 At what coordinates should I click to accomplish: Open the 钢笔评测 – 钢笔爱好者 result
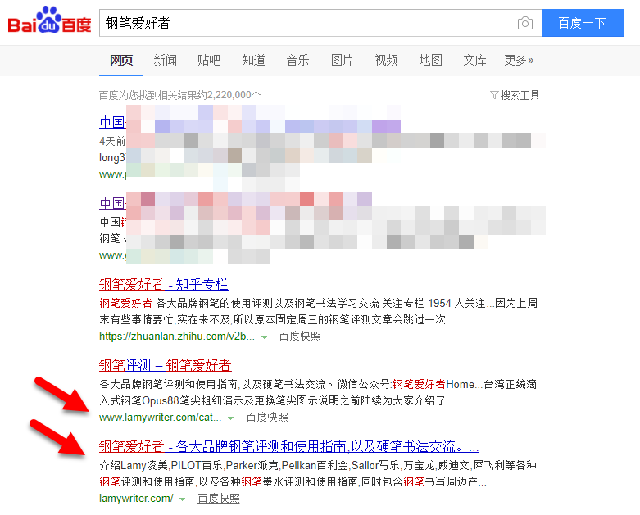[x=166, y=365]
